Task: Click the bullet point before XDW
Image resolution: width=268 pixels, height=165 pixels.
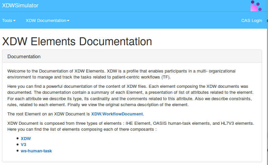Action: (17, 138)
